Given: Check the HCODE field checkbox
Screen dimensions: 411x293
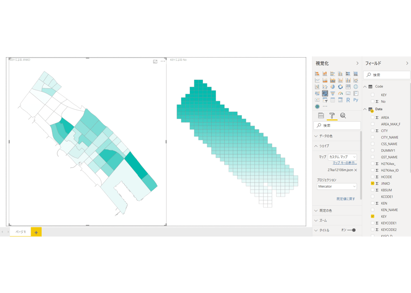Looking at the screenshot, I should (x=372, y=177).
